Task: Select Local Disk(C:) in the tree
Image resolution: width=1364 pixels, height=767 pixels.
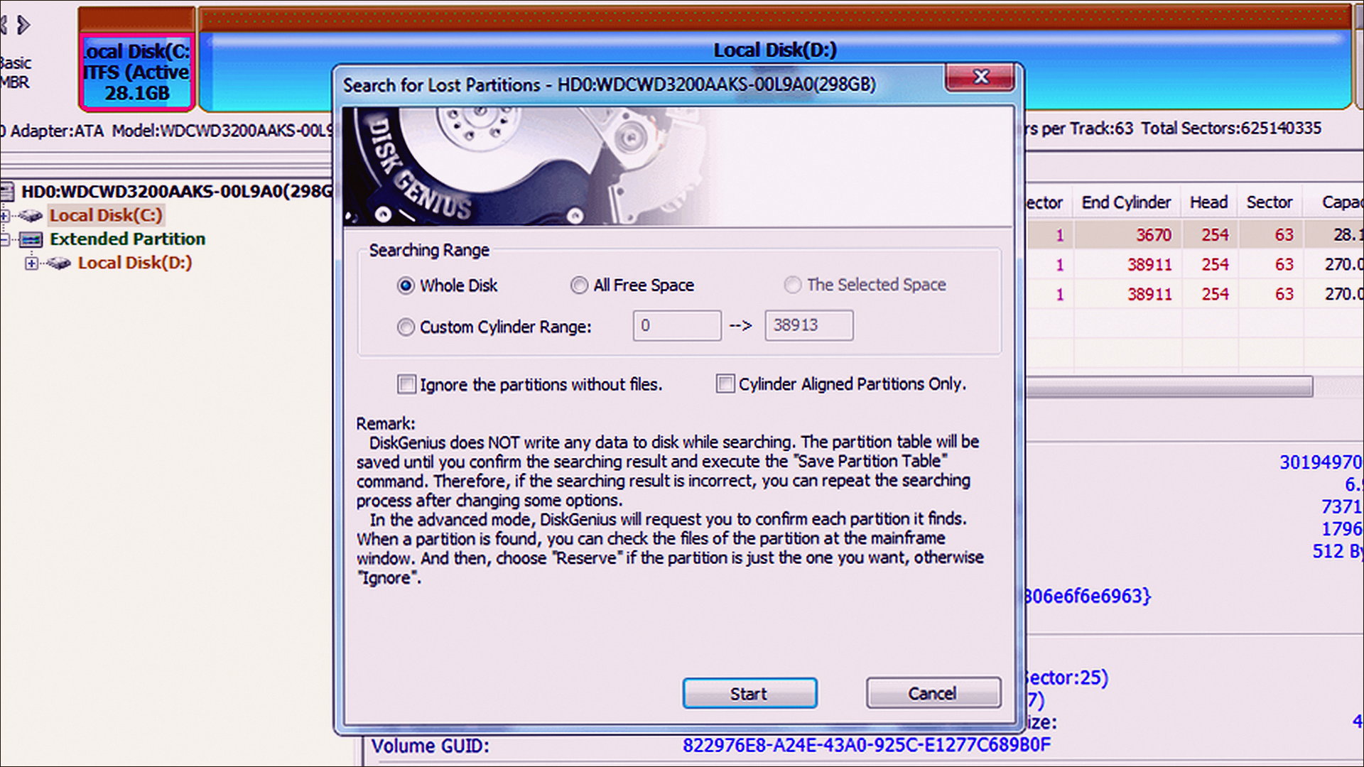Action: [106, 215]
